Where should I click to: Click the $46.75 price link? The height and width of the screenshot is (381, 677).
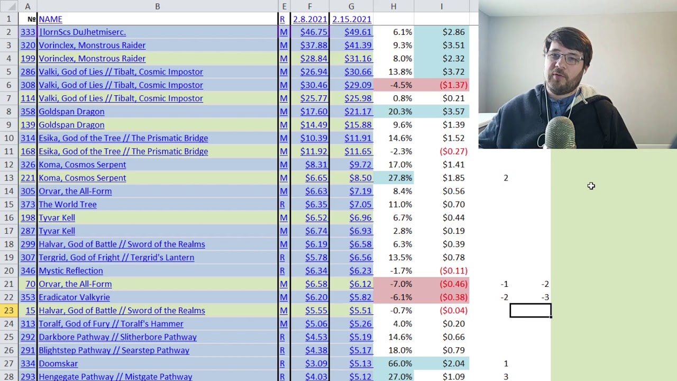point(314,32)
